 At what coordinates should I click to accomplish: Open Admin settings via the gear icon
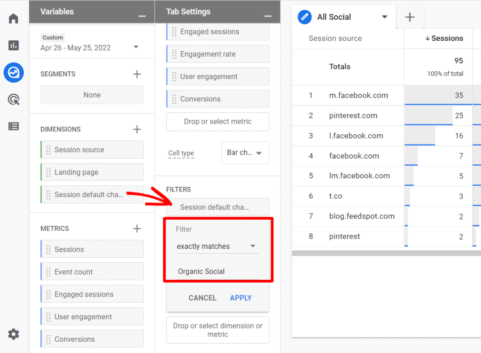coord(13,334)
